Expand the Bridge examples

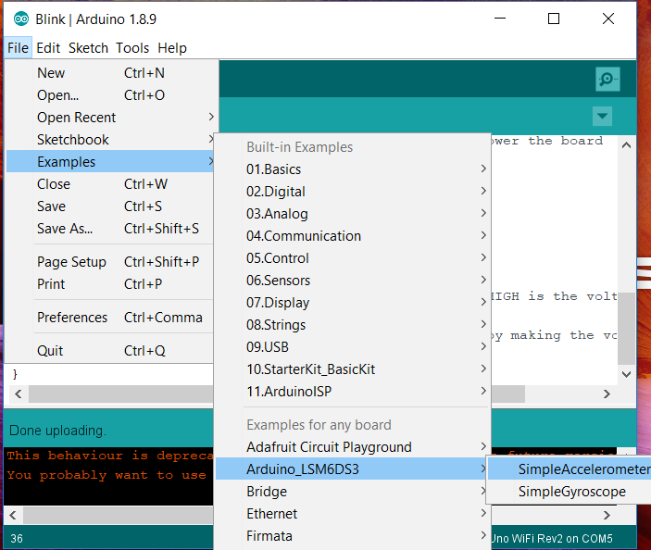click(x=353, y=492)
